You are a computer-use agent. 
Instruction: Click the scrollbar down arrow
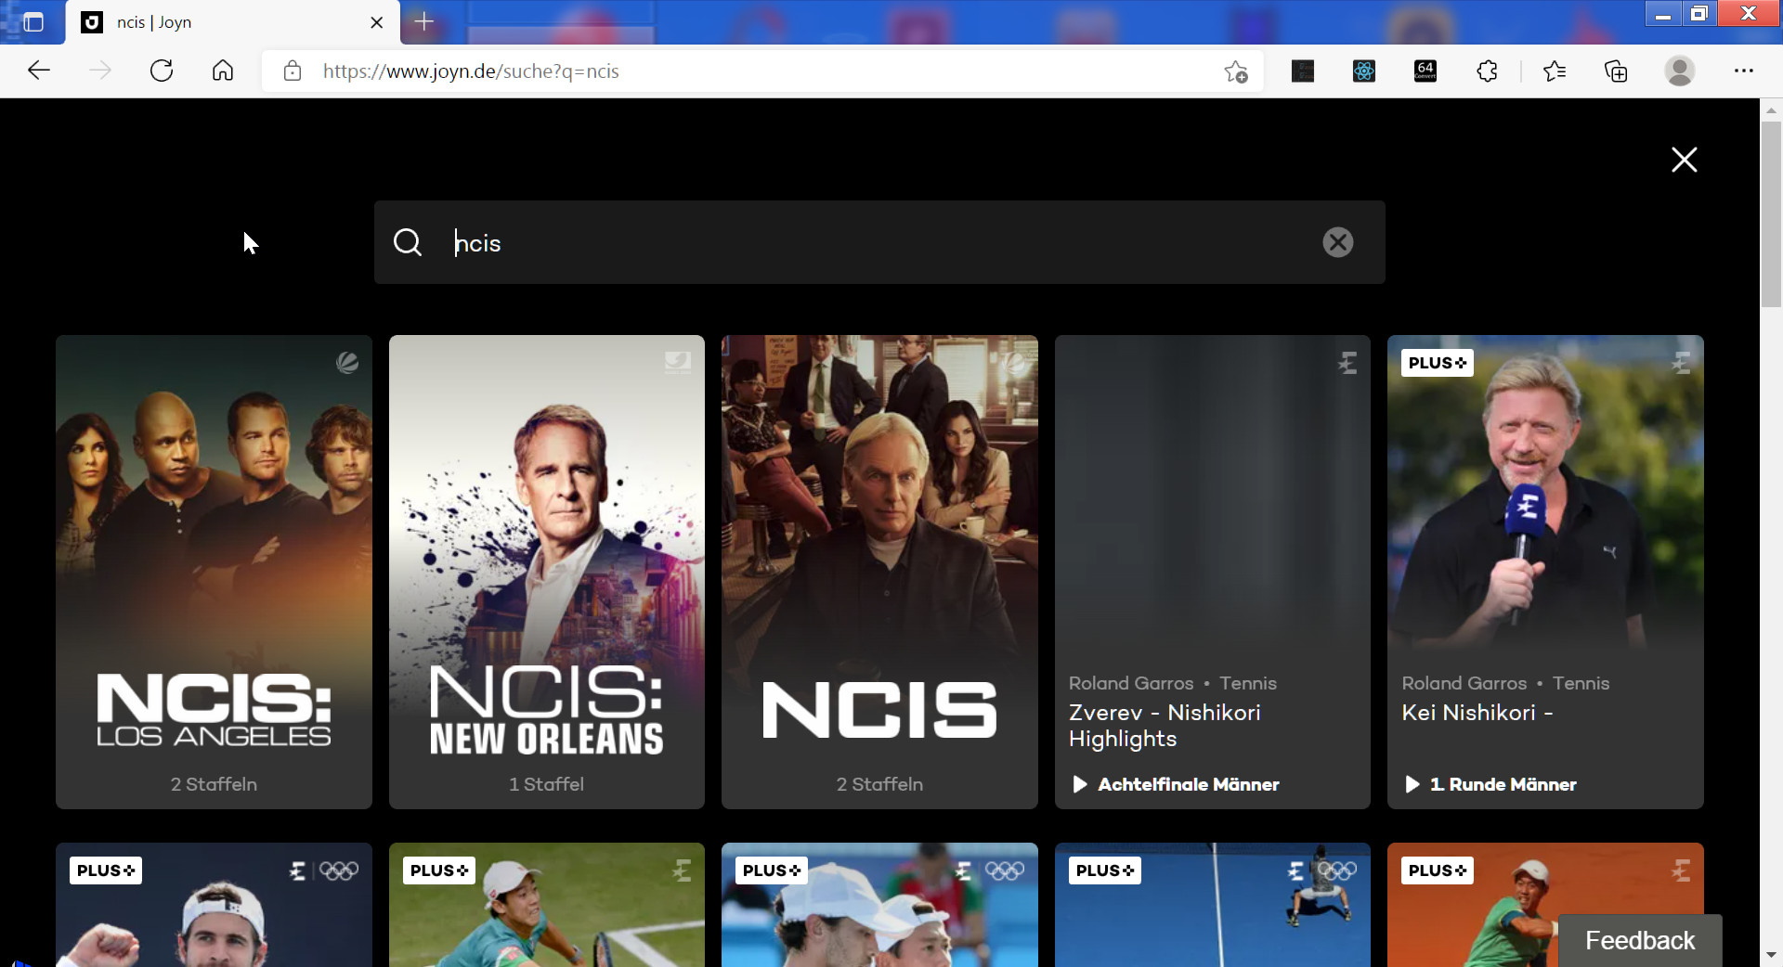click(x=1771, y=955)
